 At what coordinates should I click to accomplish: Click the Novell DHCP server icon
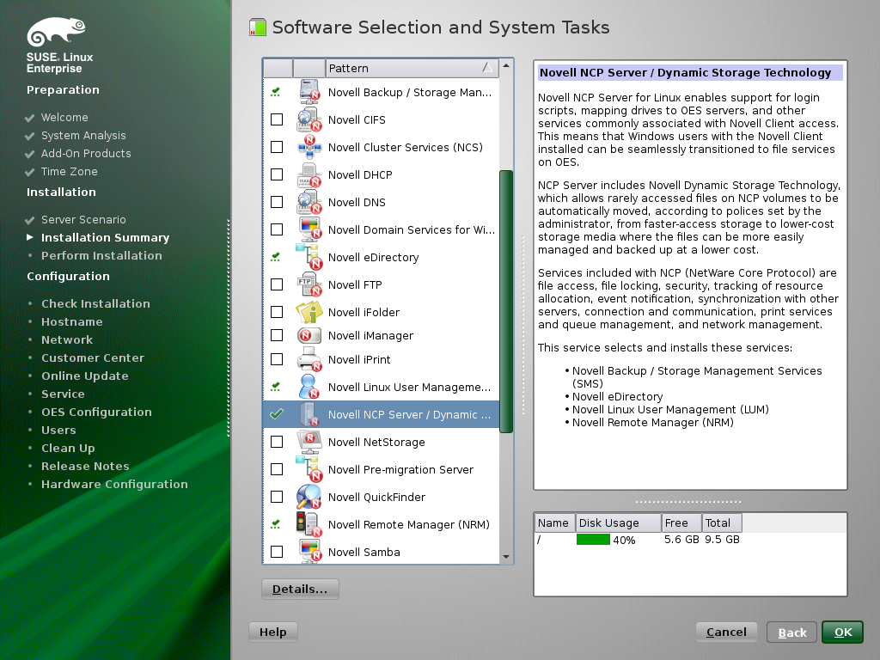click(309, 174)
